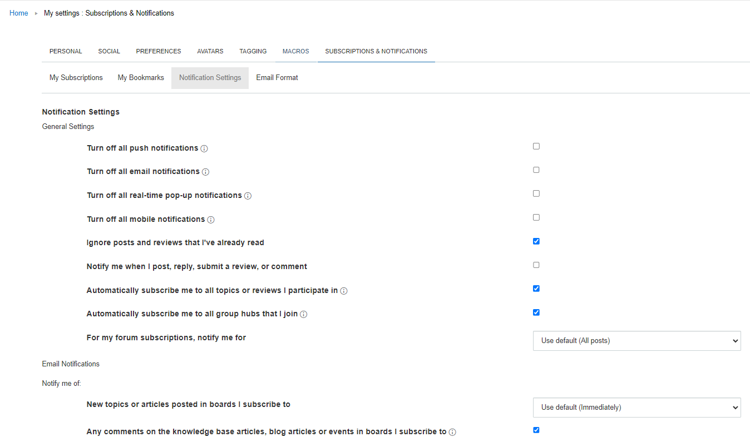Uncheck Ignore posts and reviews already read
750x442 pixels.
coord(536,241)
